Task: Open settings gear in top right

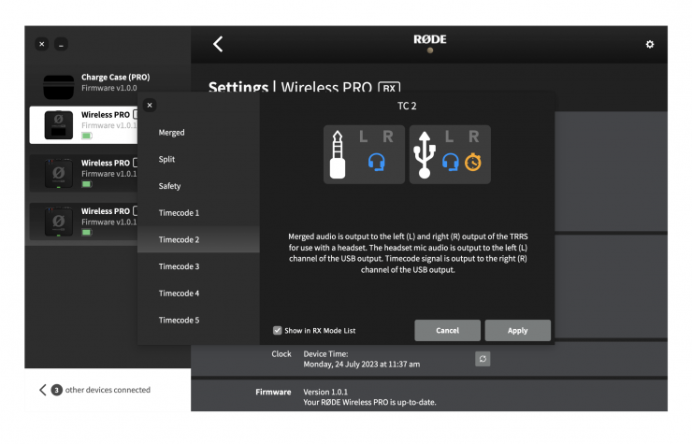Action: coord(650,44)
